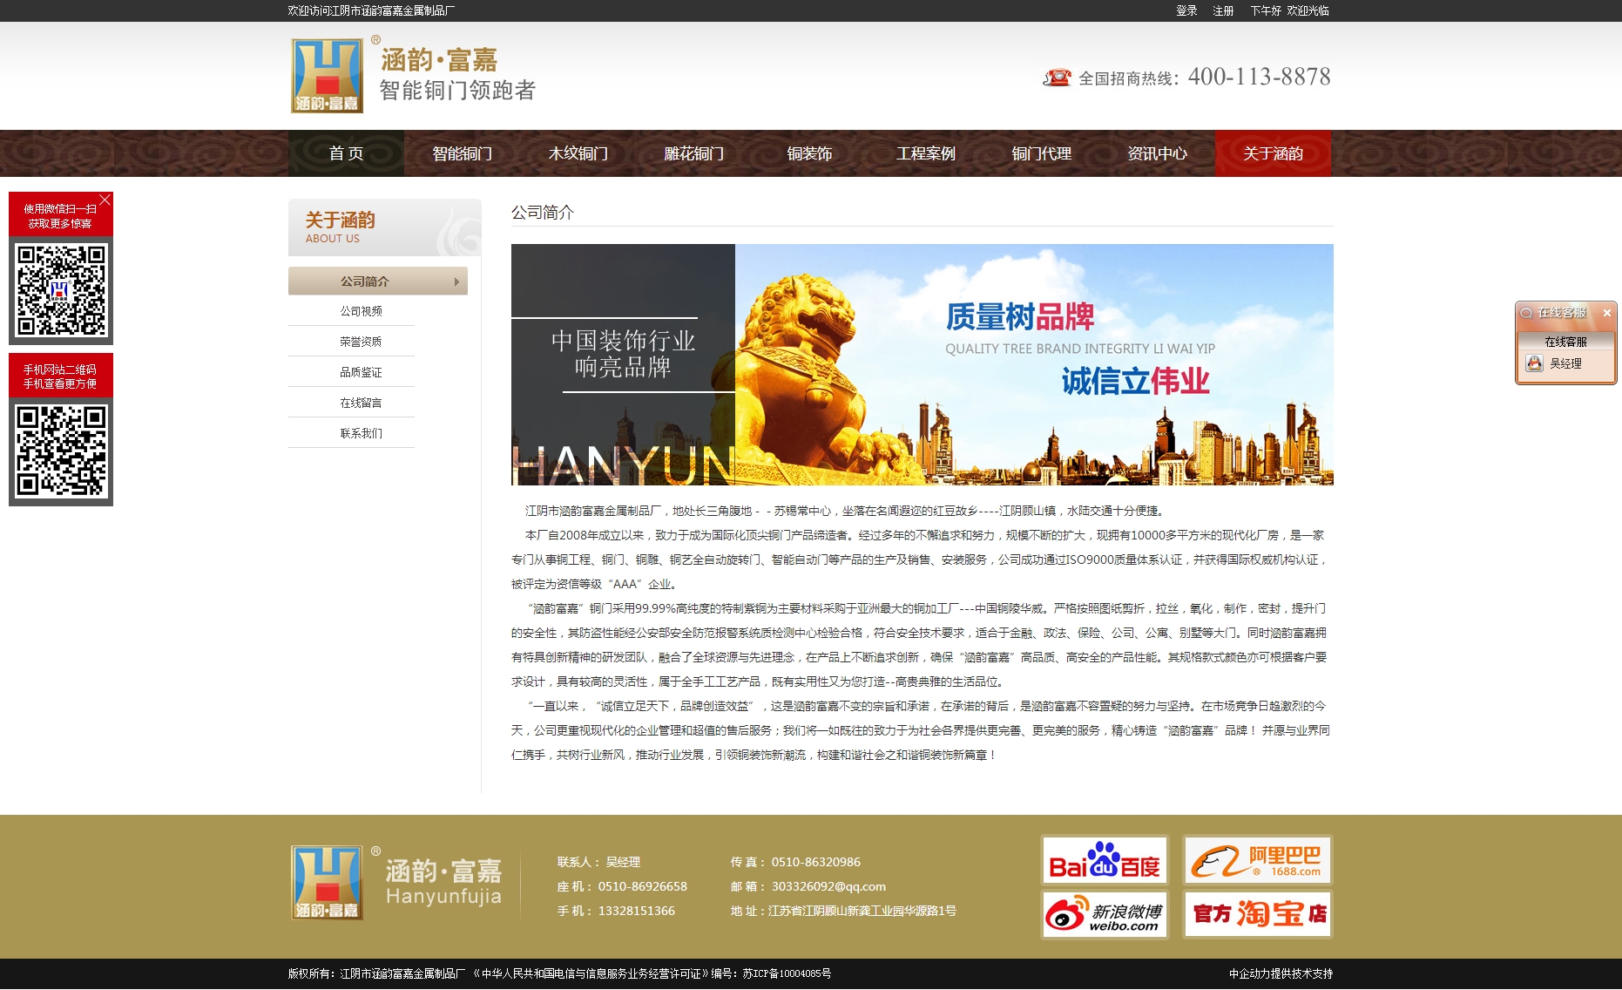Click the mobile website QR code image
The height and width of the screenshot is (990, 1622).
[61, 451]
